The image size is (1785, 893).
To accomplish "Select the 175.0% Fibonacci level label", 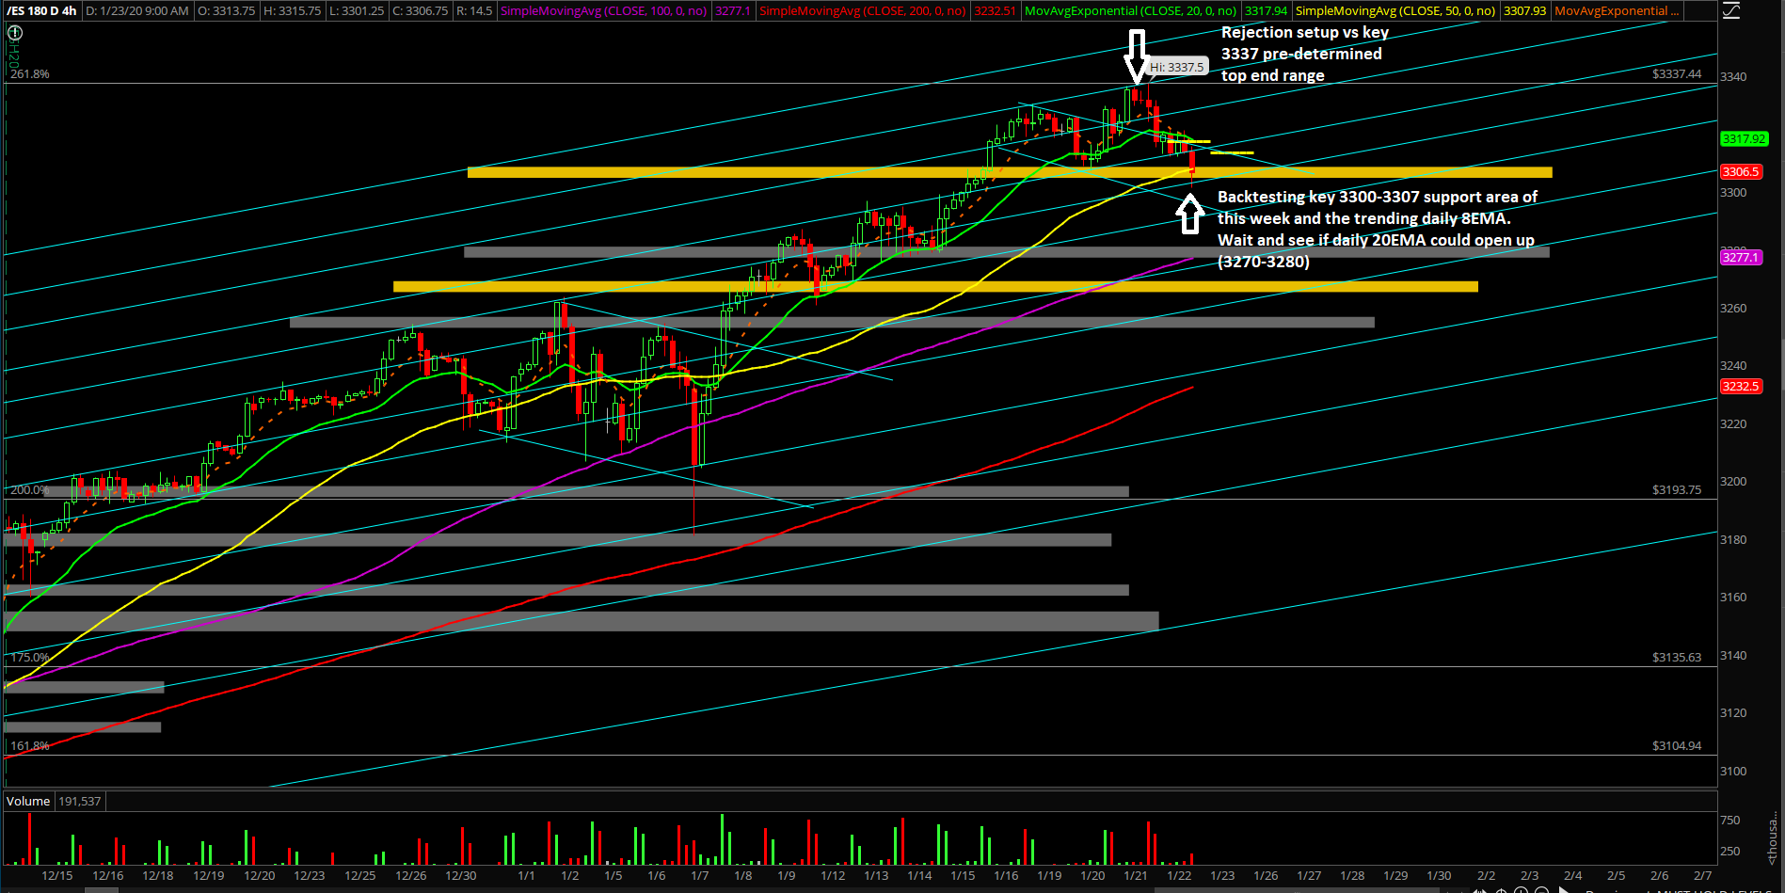I will 30,657.
